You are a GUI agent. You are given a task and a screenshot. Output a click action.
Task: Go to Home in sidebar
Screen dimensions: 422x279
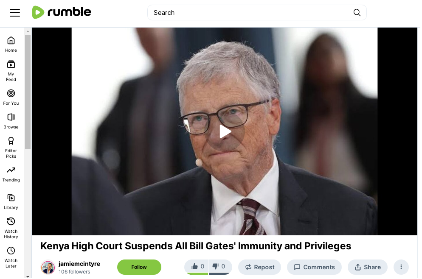point(11,45)
